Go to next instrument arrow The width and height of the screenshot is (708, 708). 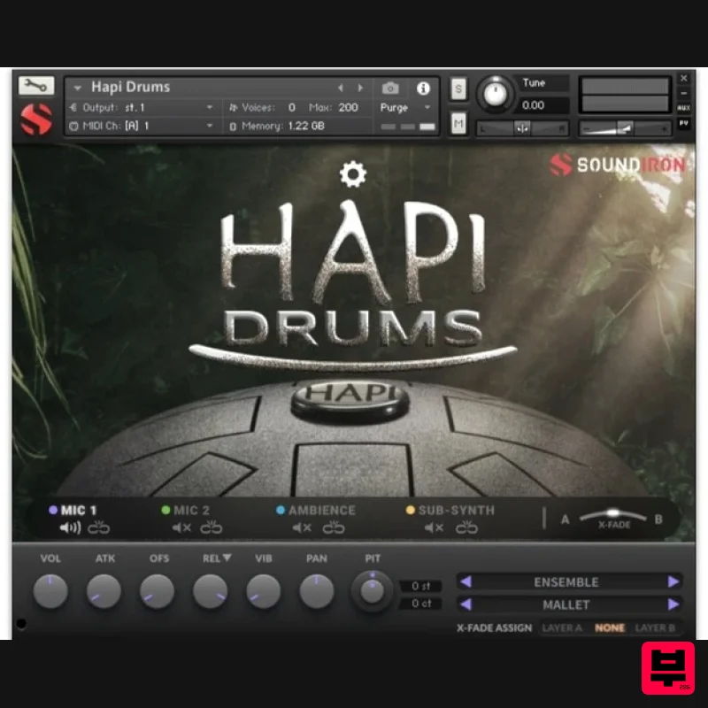pos(360,88)
